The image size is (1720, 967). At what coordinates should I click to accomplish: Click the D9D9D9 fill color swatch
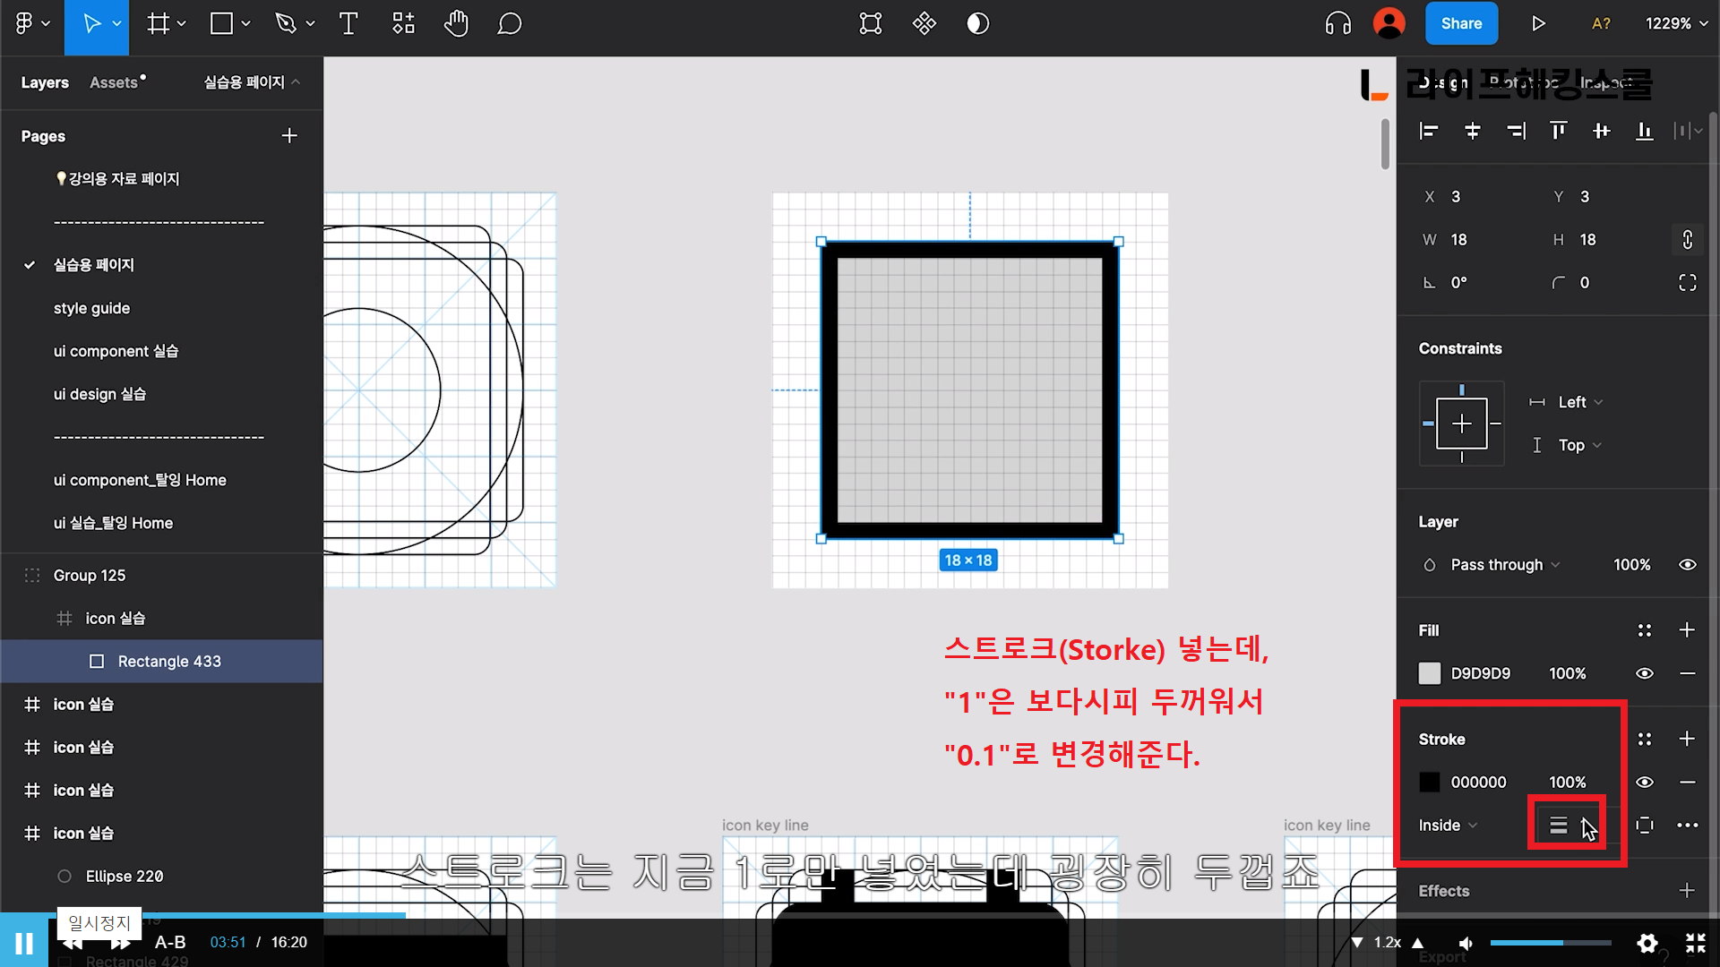tap(1430, 673)
